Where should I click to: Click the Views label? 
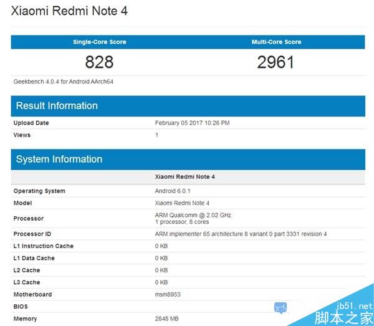point(22,135)
